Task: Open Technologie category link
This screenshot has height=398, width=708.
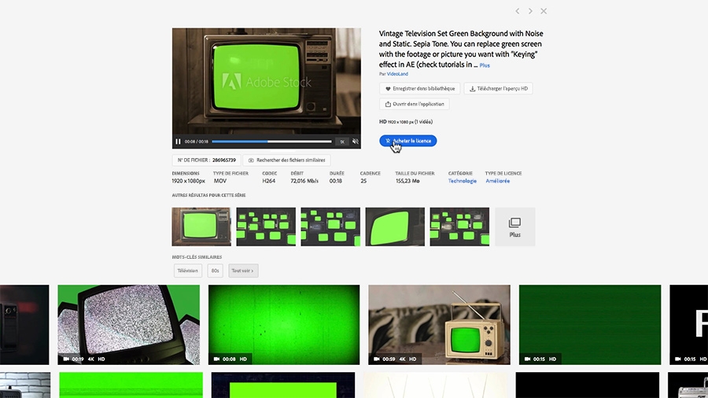Action: click(x=462, y=181)
